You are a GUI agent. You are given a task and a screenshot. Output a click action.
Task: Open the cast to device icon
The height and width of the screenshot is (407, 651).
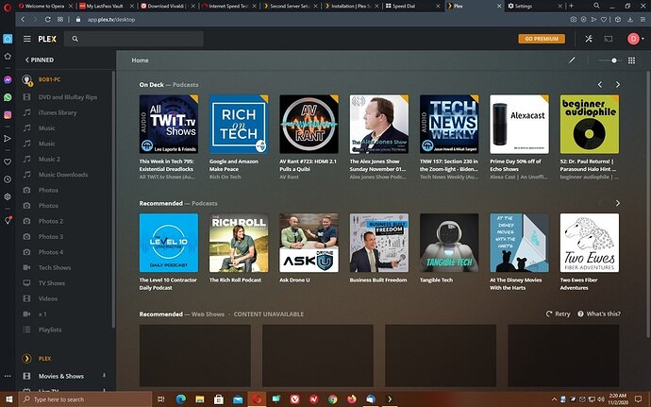tap(609, 39)
